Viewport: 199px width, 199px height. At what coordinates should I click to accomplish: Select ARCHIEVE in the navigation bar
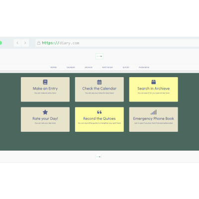(89, 67)
